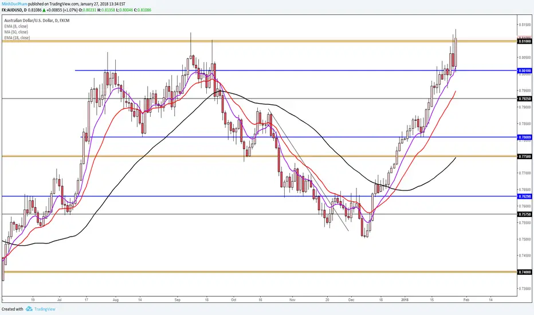The image size is (534, 315).
Task: Click the blue 0.78089 price level label
Action: coord(524,137)
